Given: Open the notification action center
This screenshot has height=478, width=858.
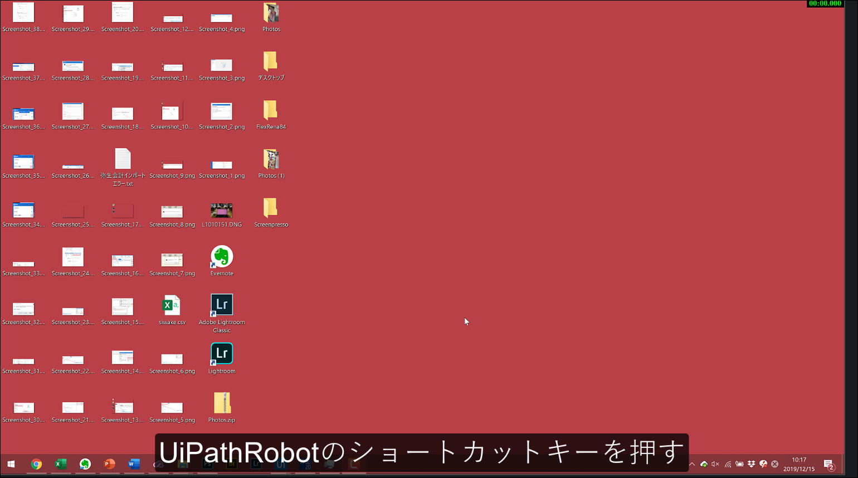Looking at the screenshot, I should pyautogui.click(x=829, y=464).
